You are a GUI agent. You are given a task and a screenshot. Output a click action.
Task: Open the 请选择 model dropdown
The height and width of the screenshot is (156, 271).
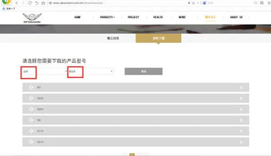pos(91,72)
